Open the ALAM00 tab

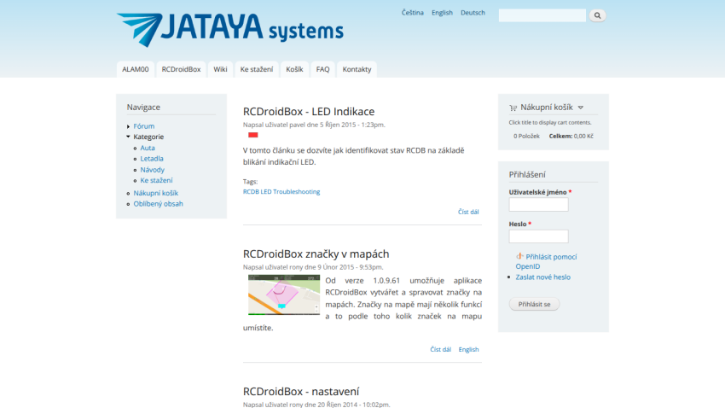coord(135,69)
